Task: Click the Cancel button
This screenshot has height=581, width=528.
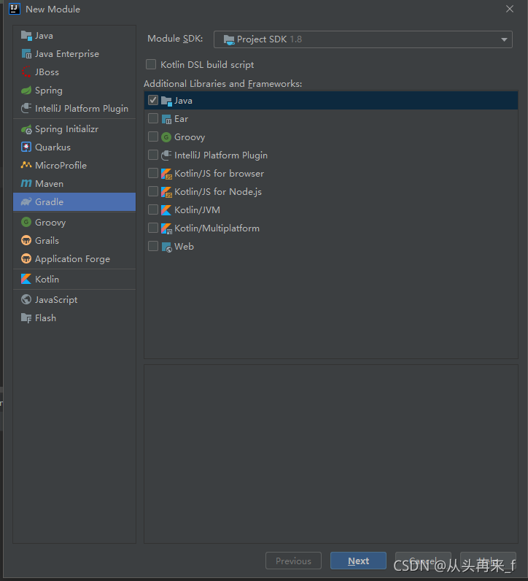Action: [423, 561]
